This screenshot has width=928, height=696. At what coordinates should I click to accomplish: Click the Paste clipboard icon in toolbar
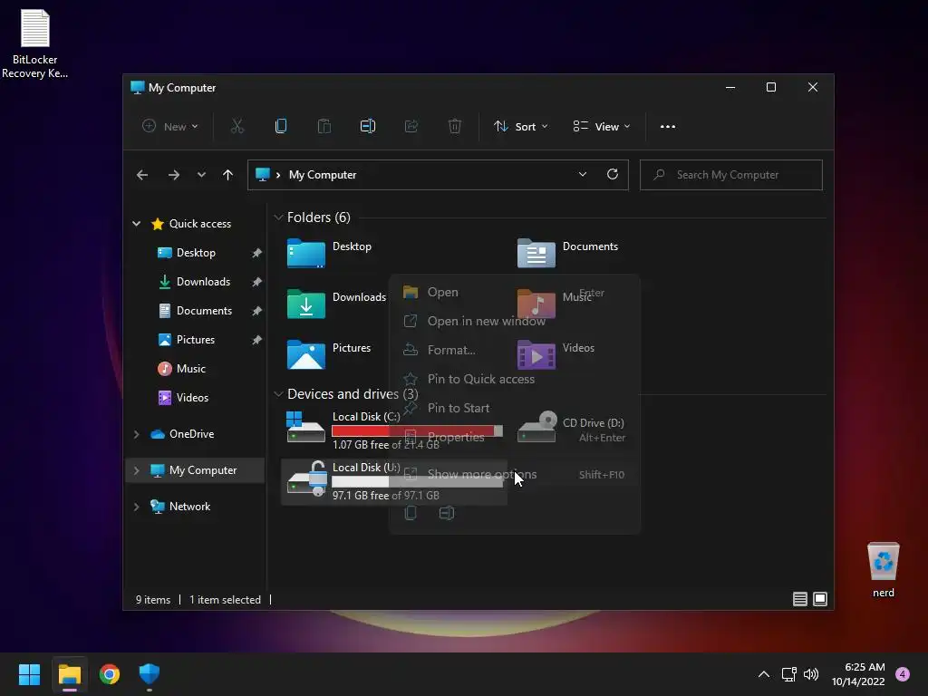coord(324,126)
